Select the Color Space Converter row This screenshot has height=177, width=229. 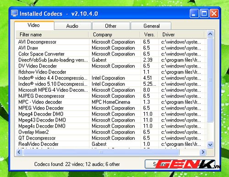pos(111,54)
